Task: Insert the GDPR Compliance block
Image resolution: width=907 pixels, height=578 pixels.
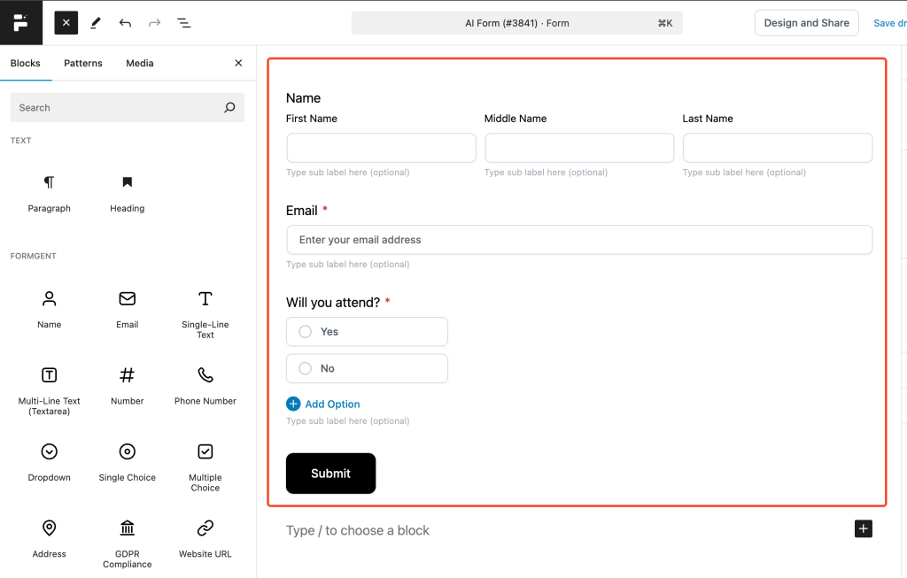Action: point(128,543)
